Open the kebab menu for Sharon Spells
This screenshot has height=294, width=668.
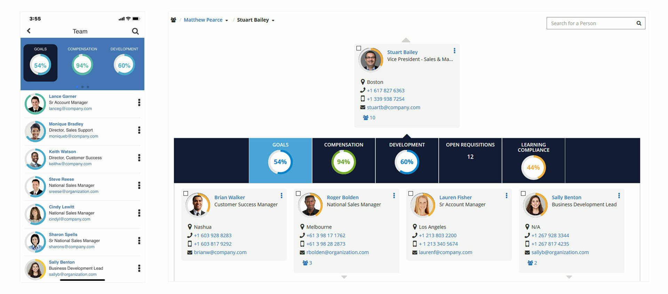[139, 240]
